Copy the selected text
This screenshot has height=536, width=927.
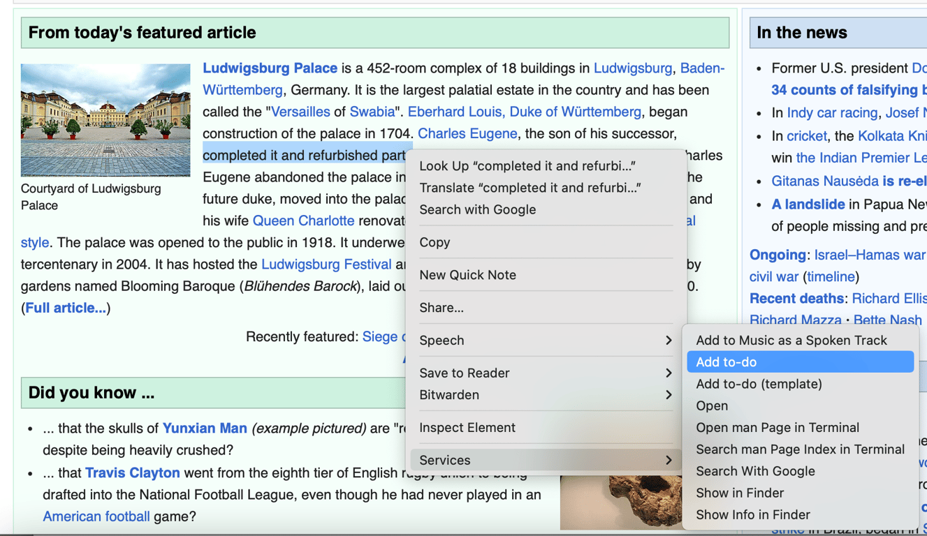(546, 242)
